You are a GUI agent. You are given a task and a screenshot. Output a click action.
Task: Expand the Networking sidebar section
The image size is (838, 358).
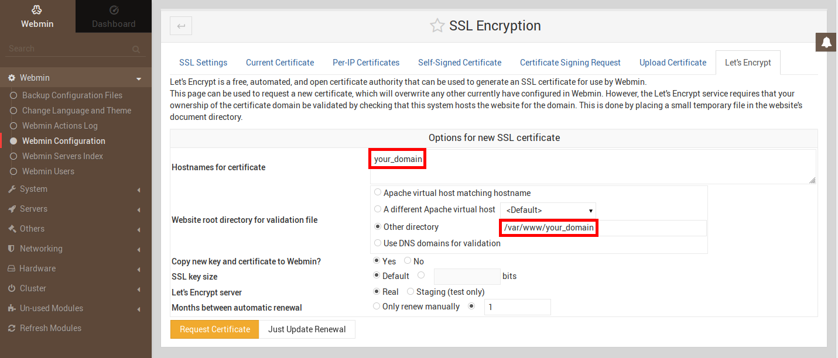pyautogui.click(x=41, y=249)
